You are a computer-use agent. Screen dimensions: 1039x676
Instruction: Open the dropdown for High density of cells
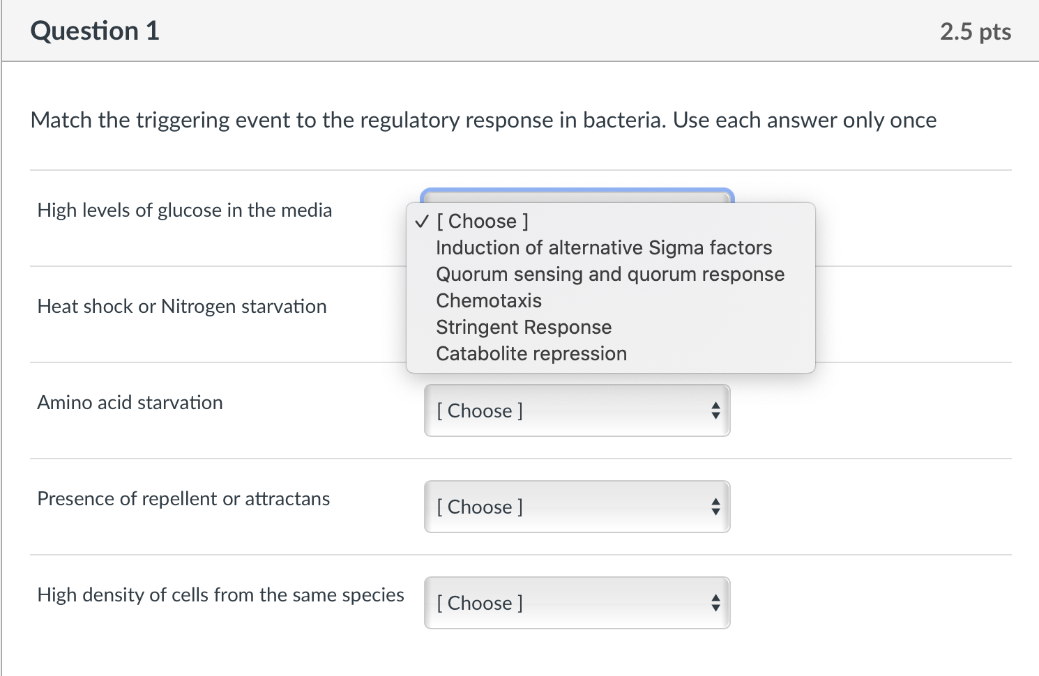pyautogui.click(x=576, y=603)
